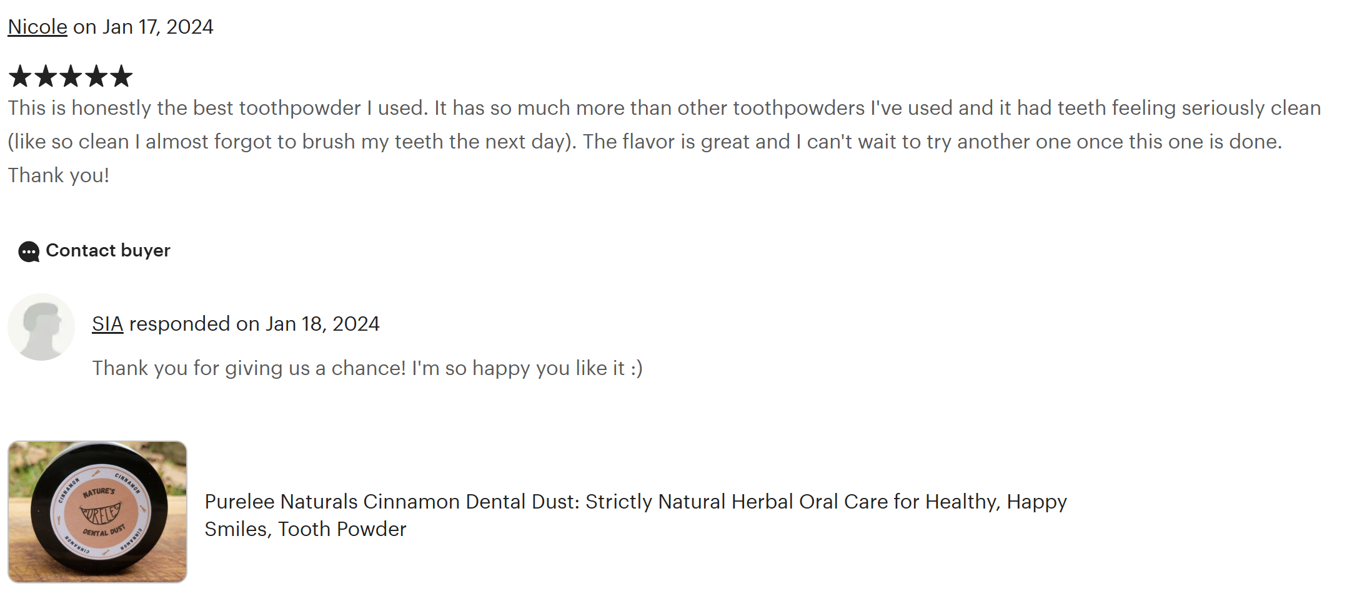Click the first star of the rating
Screen dimensions: 1347x614
point(20,77)
